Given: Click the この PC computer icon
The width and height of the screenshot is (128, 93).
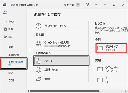Looking at the screenshot, I should (38, 61).
